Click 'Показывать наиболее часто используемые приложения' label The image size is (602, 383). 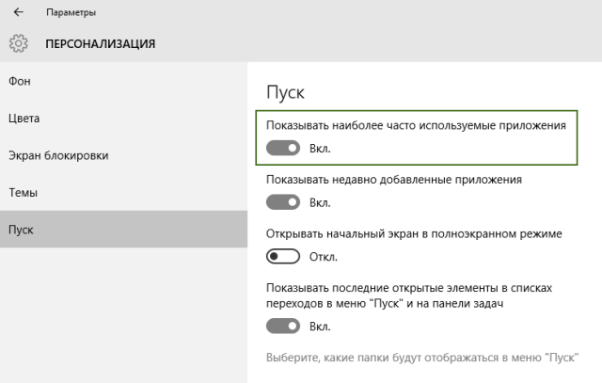pos(416,125)
